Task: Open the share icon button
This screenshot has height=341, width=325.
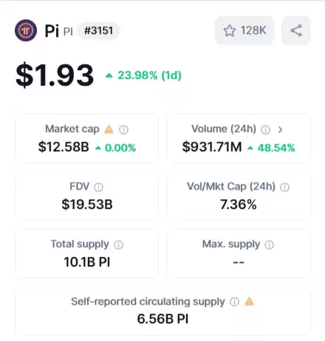Action: pos(296,30)
